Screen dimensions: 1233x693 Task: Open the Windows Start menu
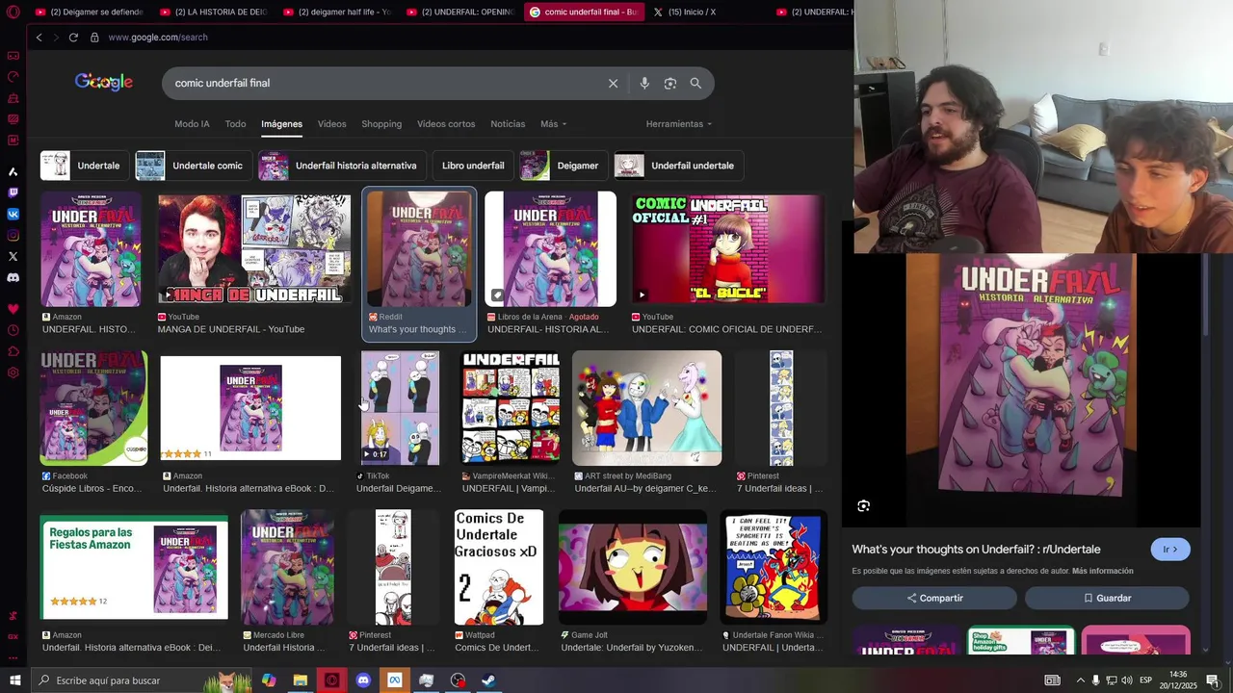point(13,680)
